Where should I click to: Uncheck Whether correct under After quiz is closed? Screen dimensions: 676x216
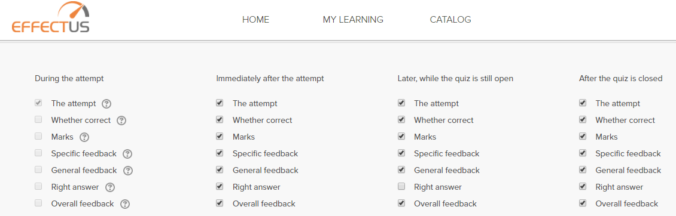point(583,119)
